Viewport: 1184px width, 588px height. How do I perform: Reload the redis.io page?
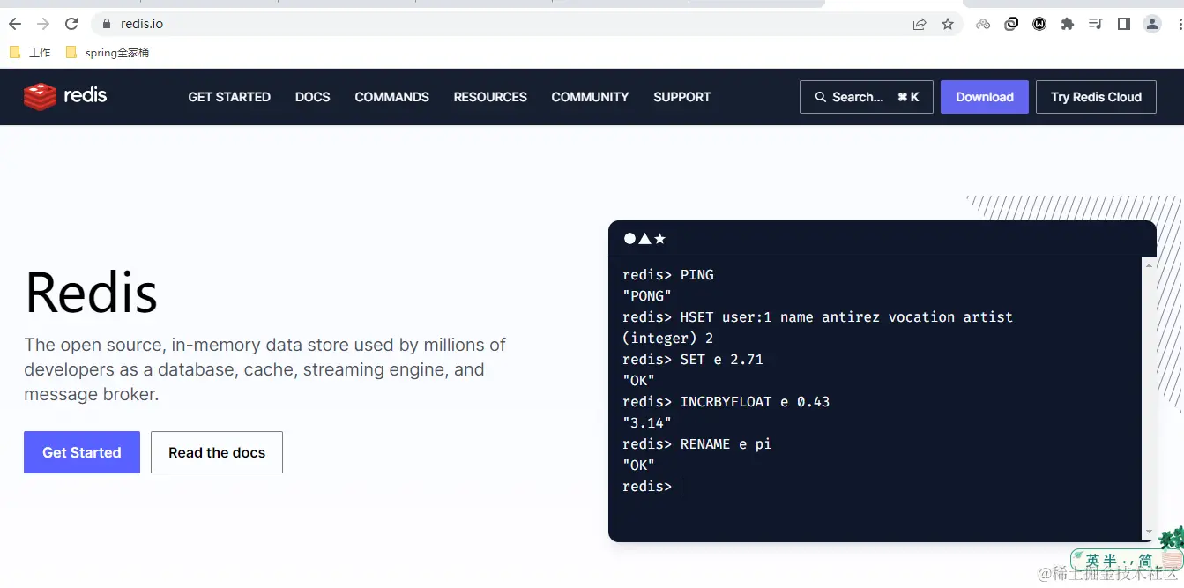(71, 24)
